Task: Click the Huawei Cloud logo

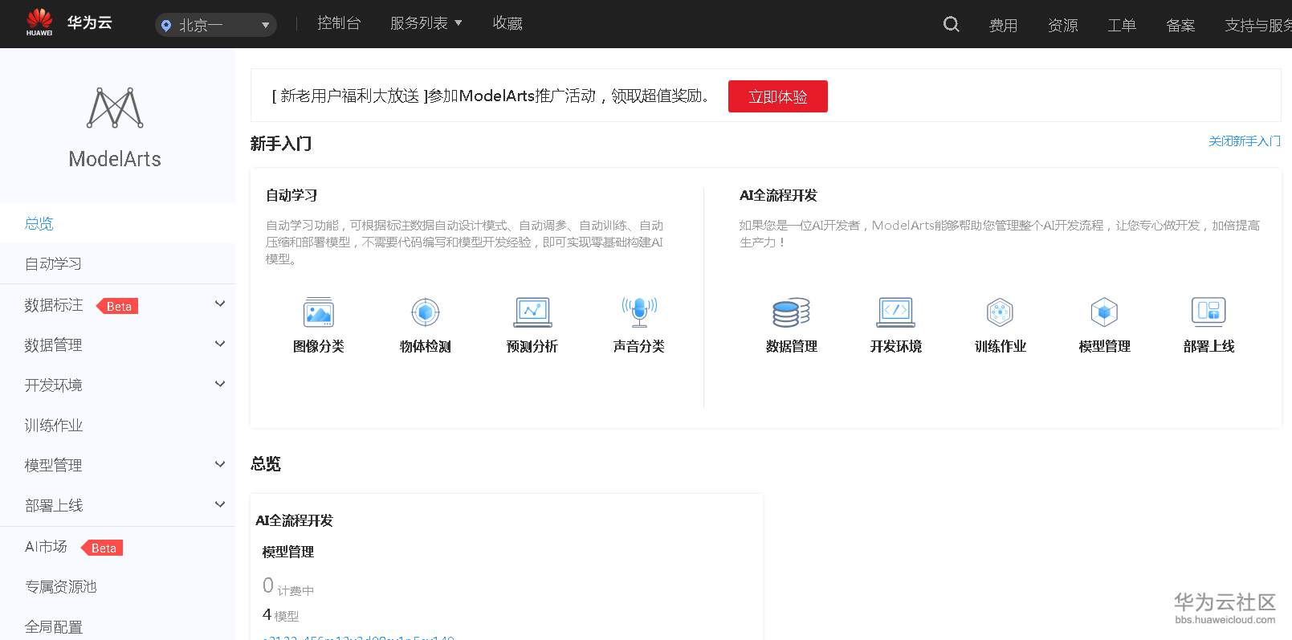Action: coord(39,22)
